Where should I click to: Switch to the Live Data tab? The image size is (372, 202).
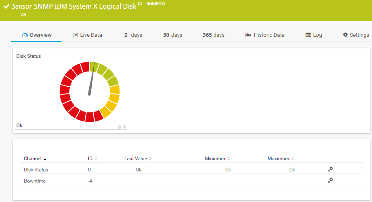pos(87,35)
